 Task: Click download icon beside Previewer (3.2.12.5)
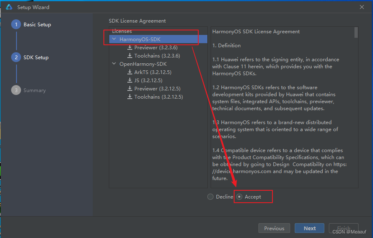click(130, 88)
